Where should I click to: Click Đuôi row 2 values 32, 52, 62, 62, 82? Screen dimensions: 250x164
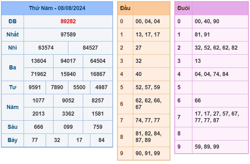(x=216, y=48)
